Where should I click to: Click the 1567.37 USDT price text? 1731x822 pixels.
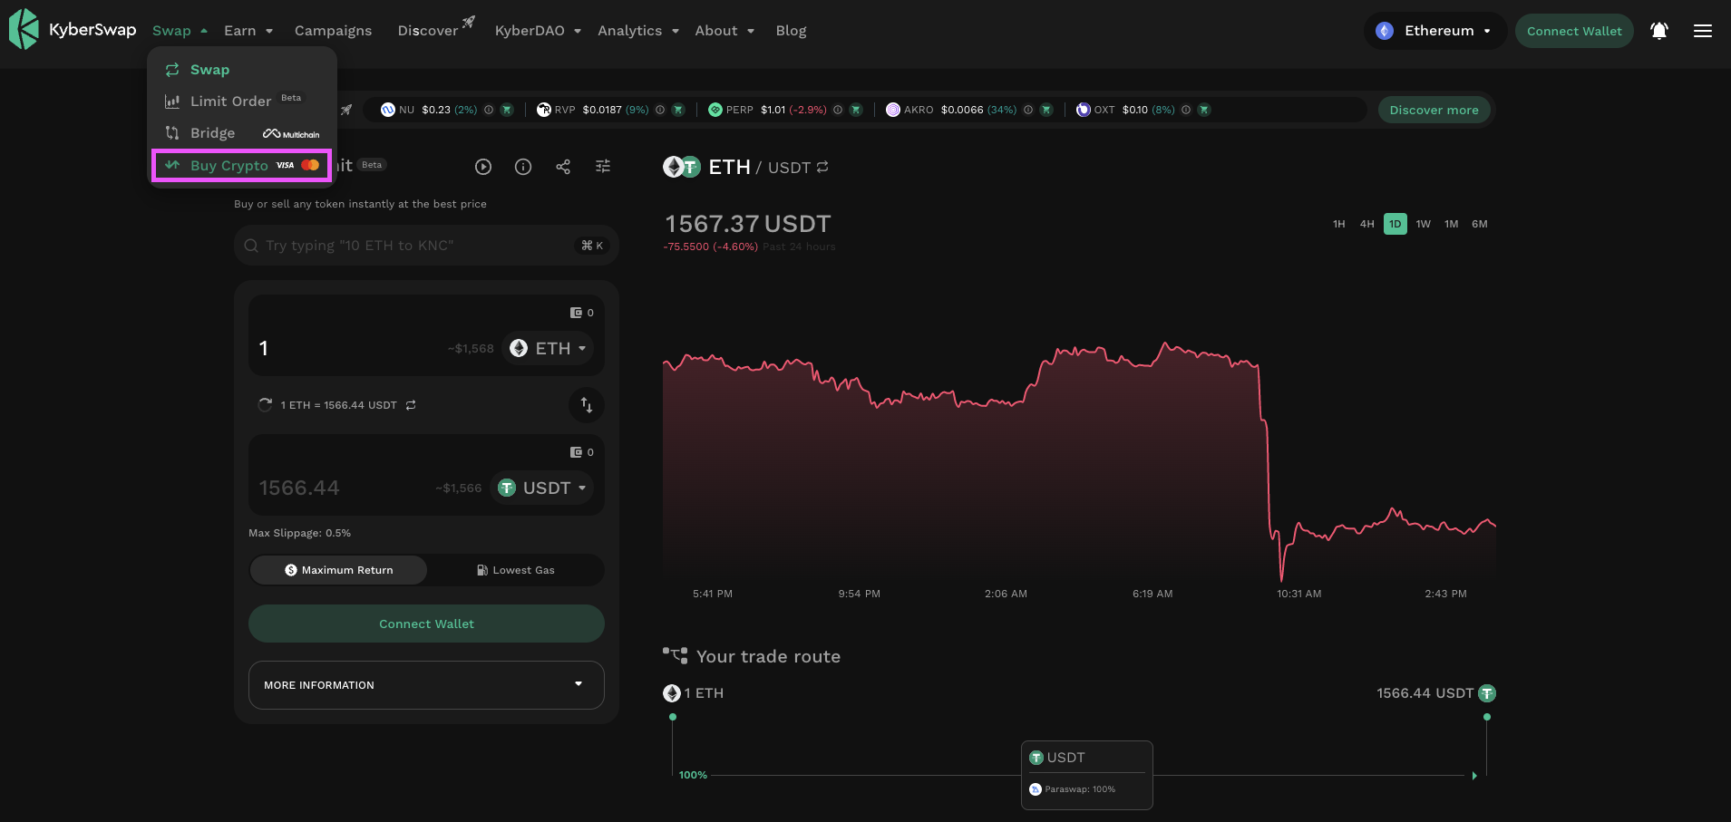(748, 224)
